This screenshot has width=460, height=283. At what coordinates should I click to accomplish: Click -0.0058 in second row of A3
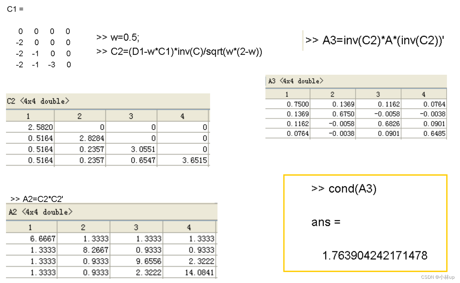tap(378, 114)
